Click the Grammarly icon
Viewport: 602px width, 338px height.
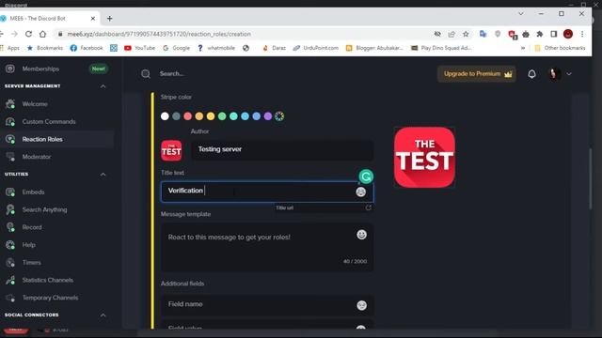click(x=366, y=177)
